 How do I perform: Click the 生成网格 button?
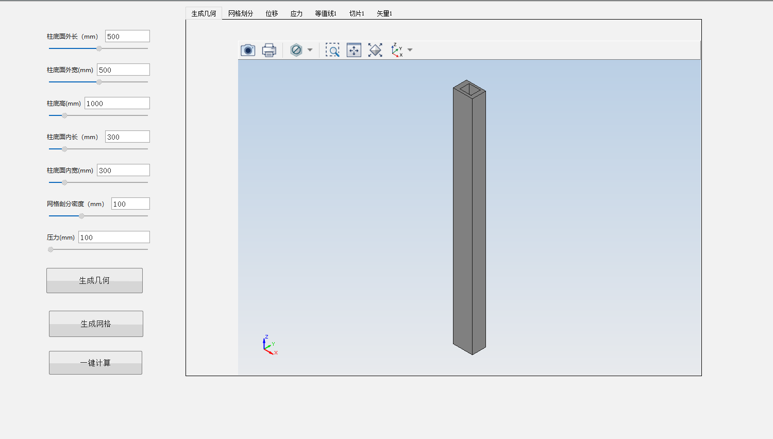pos(96,324)
